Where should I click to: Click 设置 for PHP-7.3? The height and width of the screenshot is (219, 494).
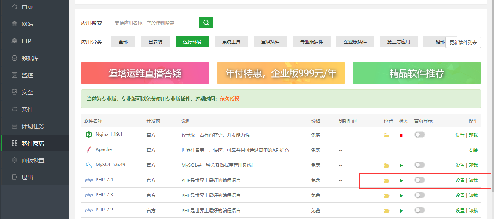point(460,196)
